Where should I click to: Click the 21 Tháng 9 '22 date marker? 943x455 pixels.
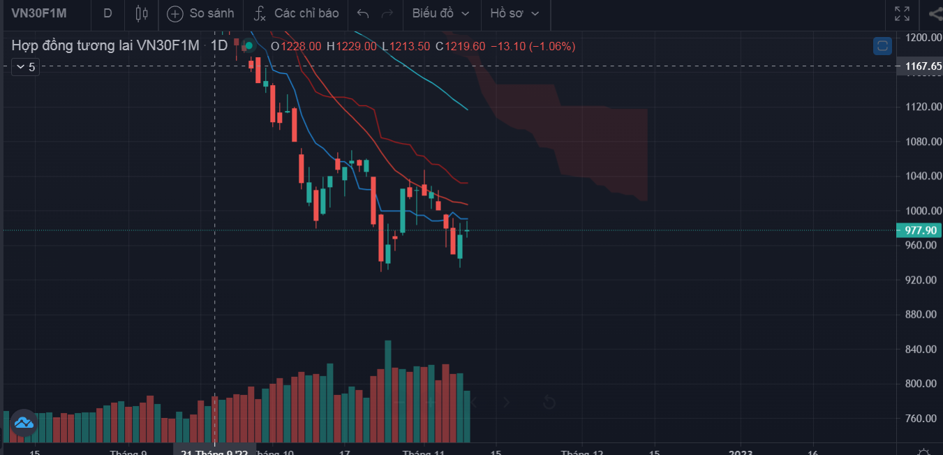(214, 452)
